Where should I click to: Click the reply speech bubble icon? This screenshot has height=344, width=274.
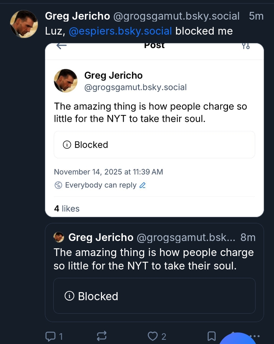point(51,336)
